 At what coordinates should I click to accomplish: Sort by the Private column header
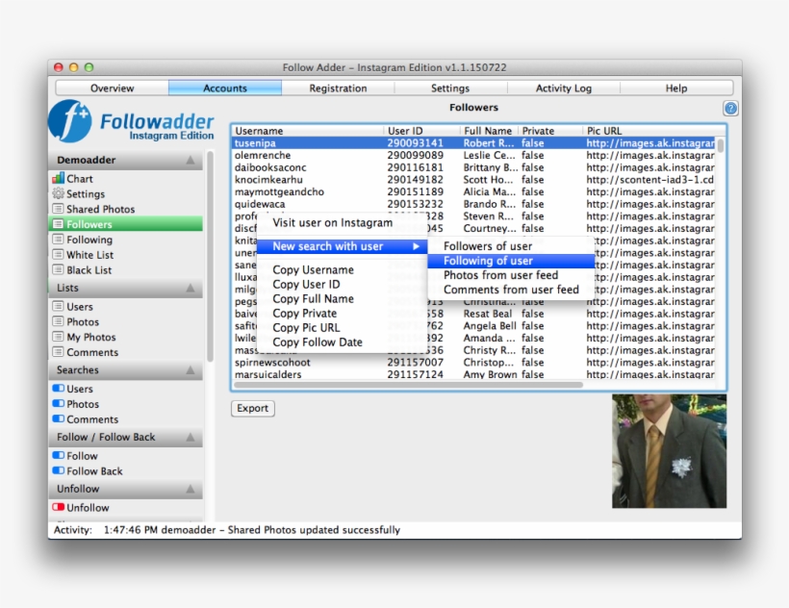click(550, 131)
